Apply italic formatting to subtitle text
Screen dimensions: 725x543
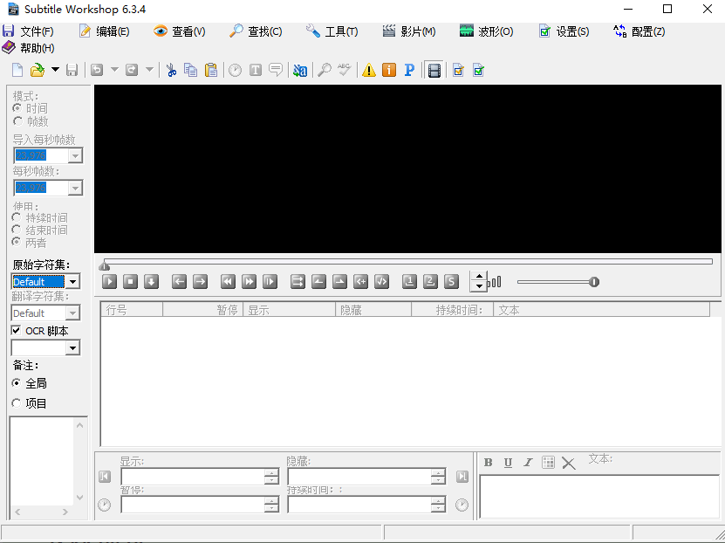coord(527,463)
